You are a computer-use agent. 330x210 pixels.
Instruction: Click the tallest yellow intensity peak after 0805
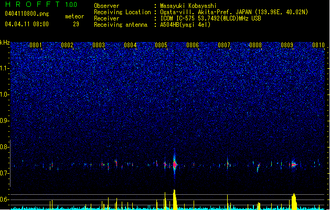[x=175, y=199]
